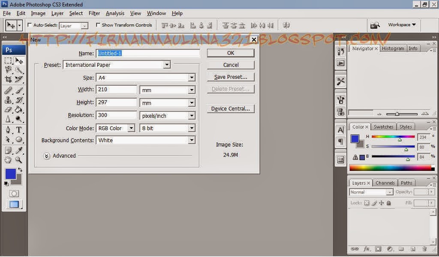Image resolution: width=439 pixels, height=257 pixels.
Task: Select the Lasso tool
Action: coord(8,70)
